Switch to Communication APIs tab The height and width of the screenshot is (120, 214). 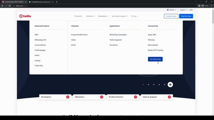pos(14,2)
